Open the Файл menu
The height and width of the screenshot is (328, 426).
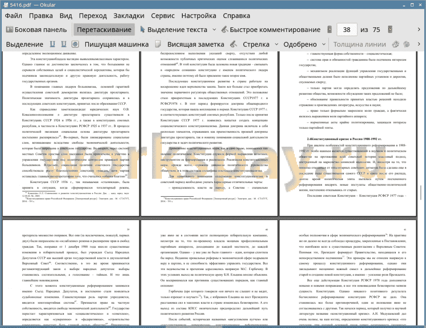pyautogui.click(x=14, y=16)
